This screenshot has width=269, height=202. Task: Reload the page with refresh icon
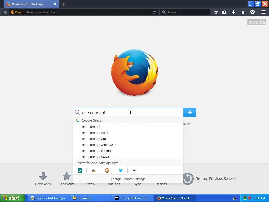point(154,12)
